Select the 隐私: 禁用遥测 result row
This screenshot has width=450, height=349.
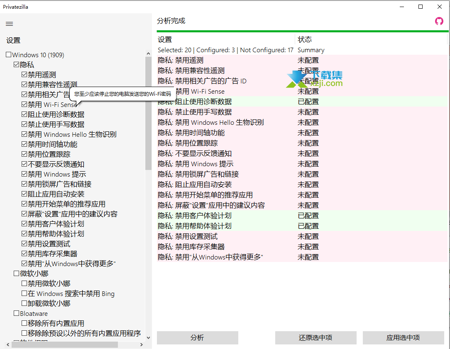coord(302,60)
